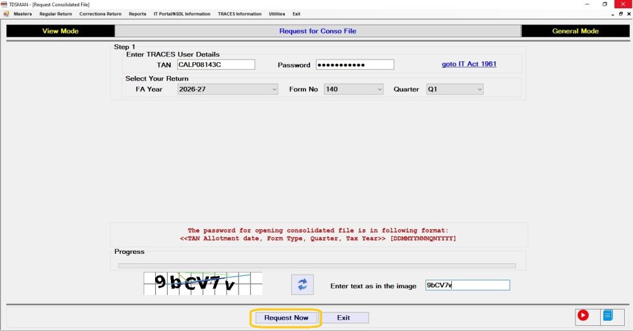Viewport: 633px width, 331px height.
Task: Open the Masters menu
Action: point(23,14)
